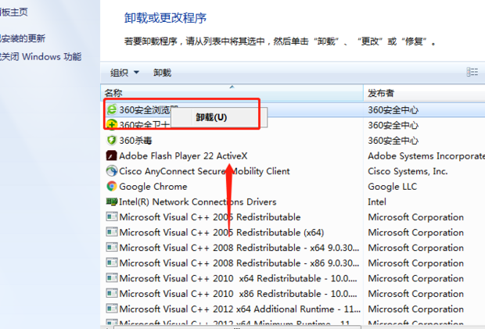Click the 卸载 toolbar button
The image size is (485, 329).
click(163, 73)
